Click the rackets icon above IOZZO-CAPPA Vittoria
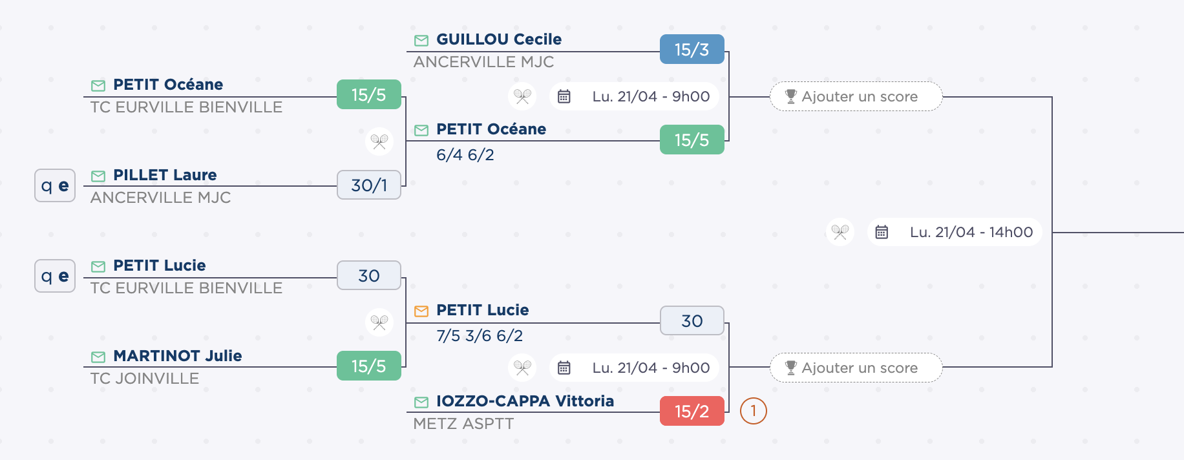This screenshot has width=1184, height=460. point(522,368)
